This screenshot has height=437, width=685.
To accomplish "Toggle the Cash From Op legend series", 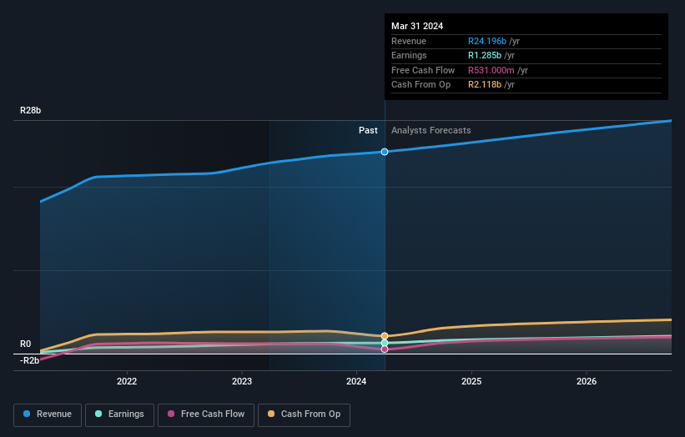I will [x=304, y=414].
